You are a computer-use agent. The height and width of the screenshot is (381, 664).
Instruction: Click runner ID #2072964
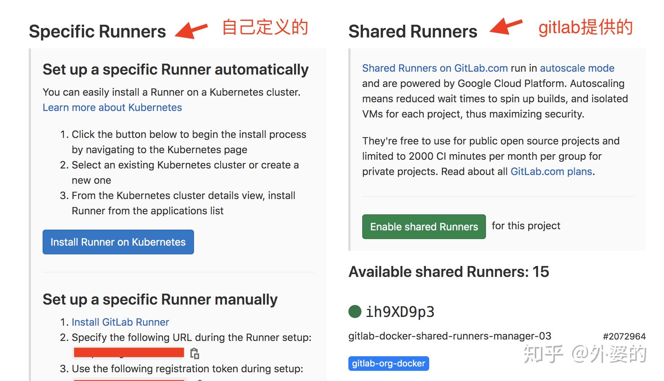[x=624, y=336]
